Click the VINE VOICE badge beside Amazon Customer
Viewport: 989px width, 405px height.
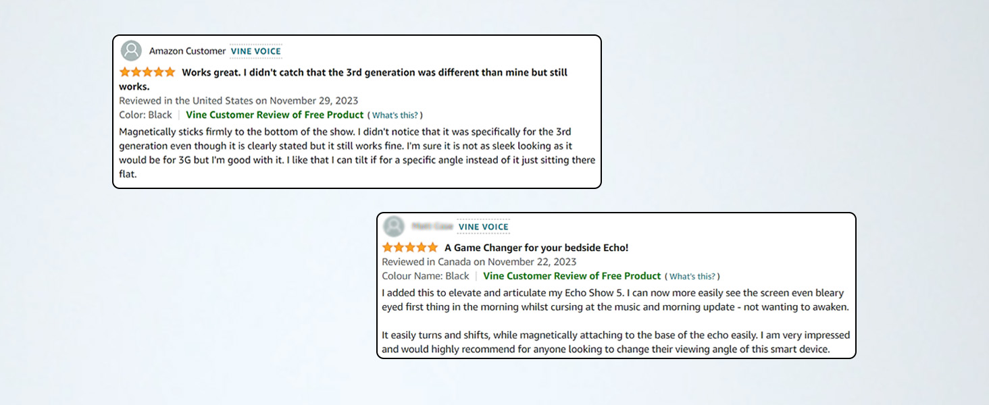coord(256,51)
